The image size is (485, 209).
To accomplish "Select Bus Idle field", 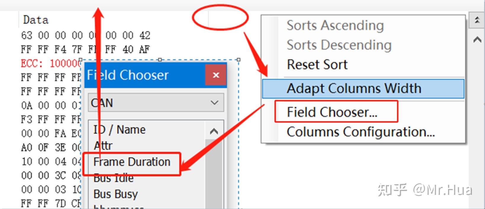I will pos(114,178).
